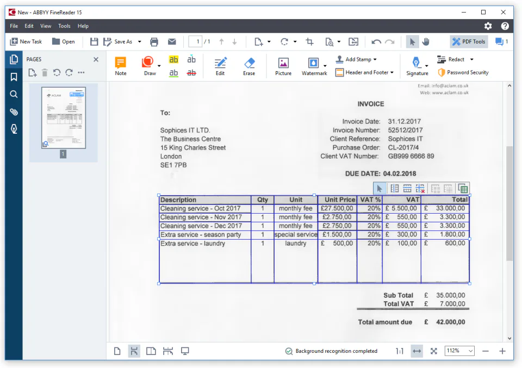Image resolution: width=522 pixels, height=368 pixels.
Task: Open the Tools menu
Action: (64, 26)
